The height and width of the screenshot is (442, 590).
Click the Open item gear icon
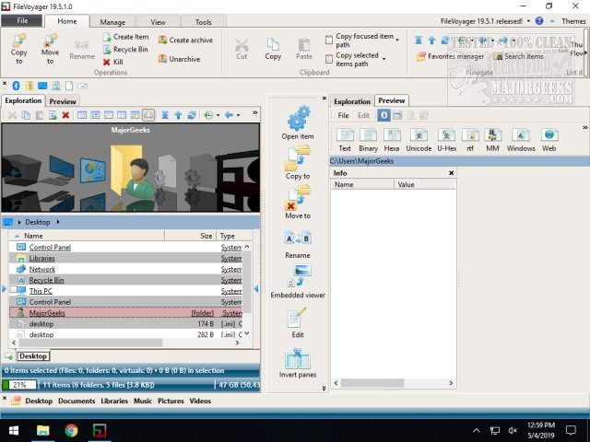pos(298,118)
